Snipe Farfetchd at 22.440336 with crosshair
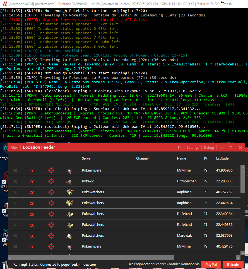This screenshot has height=269, width=248. (51, 225)
